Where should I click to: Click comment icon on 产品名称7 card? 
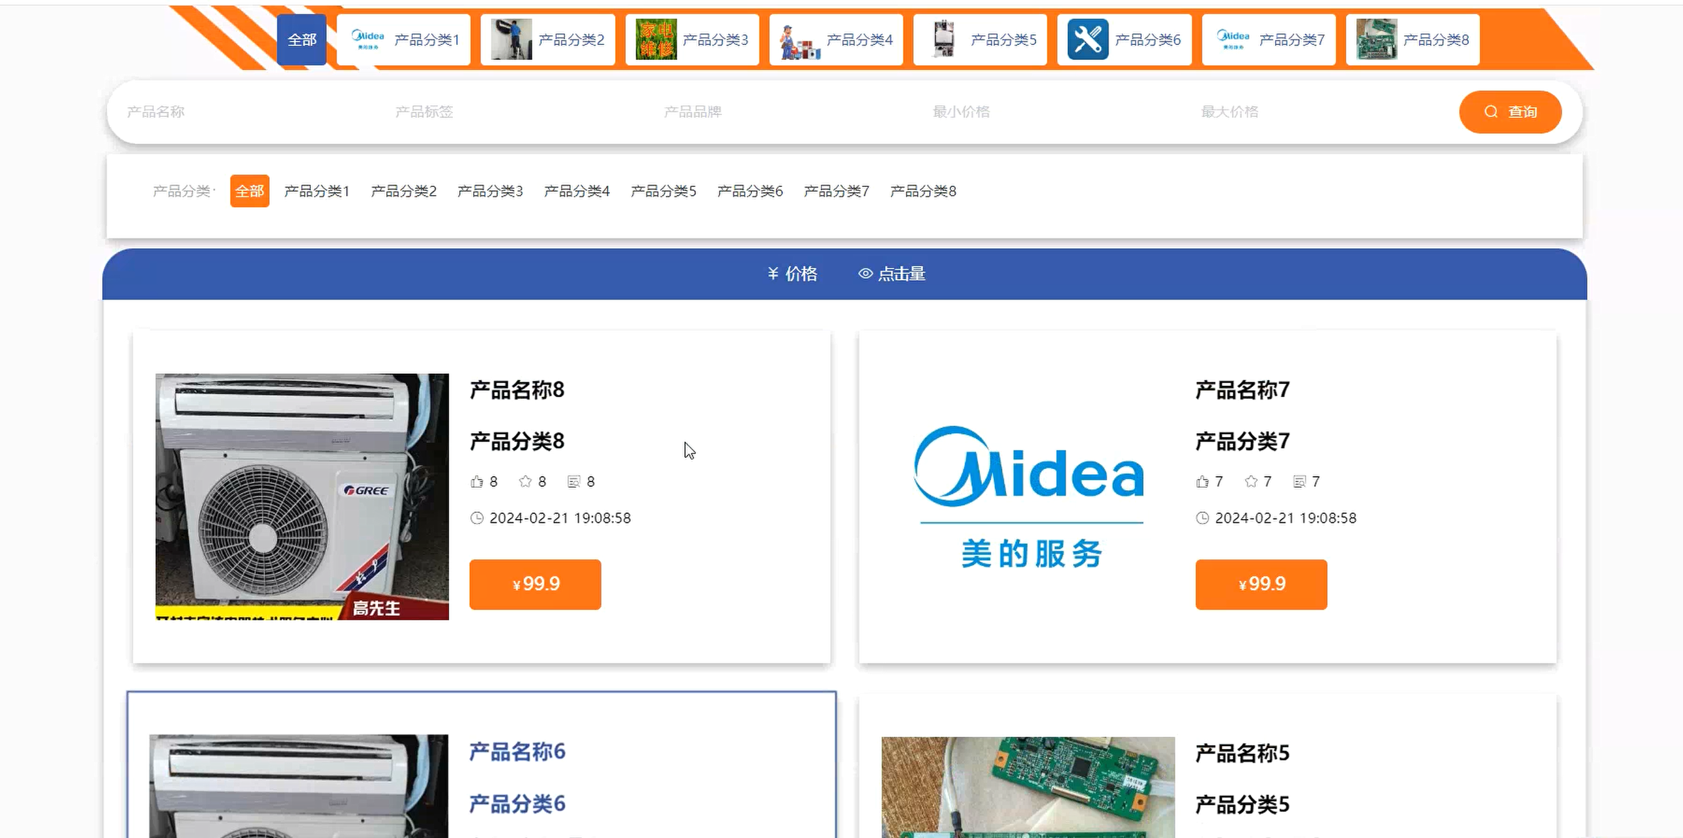1299,482
